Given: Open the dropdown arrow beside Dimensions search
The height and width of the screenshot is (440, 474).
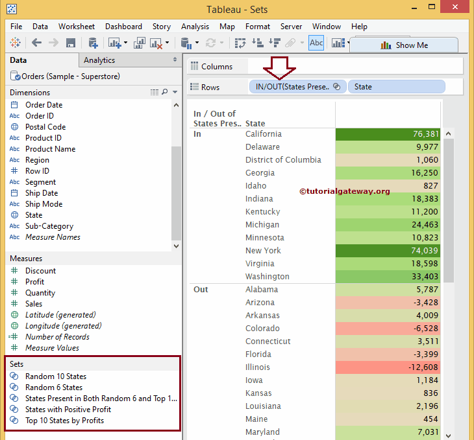Looking at the screenshot, I should pyautogui.click(x=175, y=93).
